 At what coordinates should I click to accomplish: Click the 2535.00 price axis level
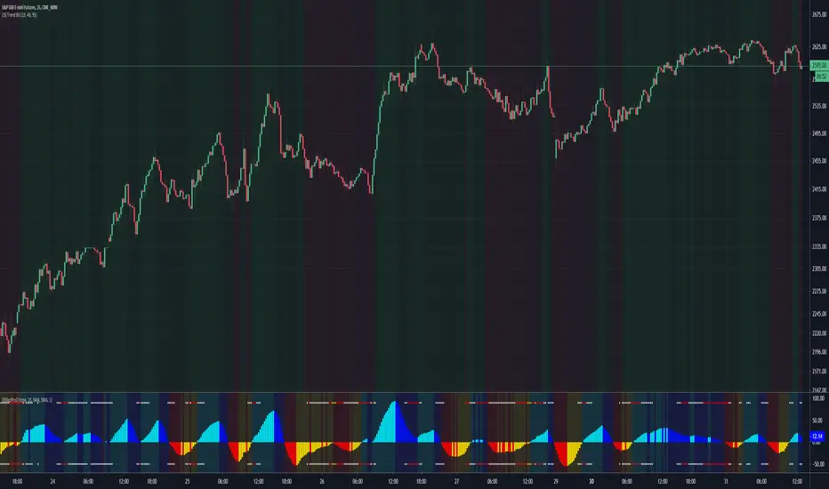(819, 107)
